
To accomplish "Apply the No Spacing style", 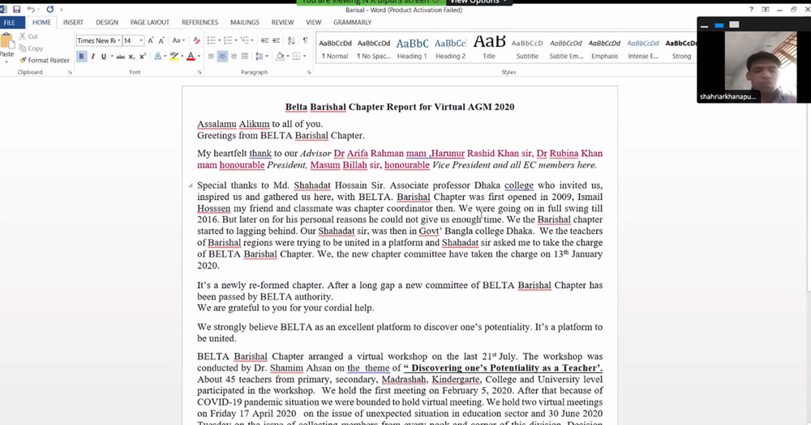I will point(373,48).
